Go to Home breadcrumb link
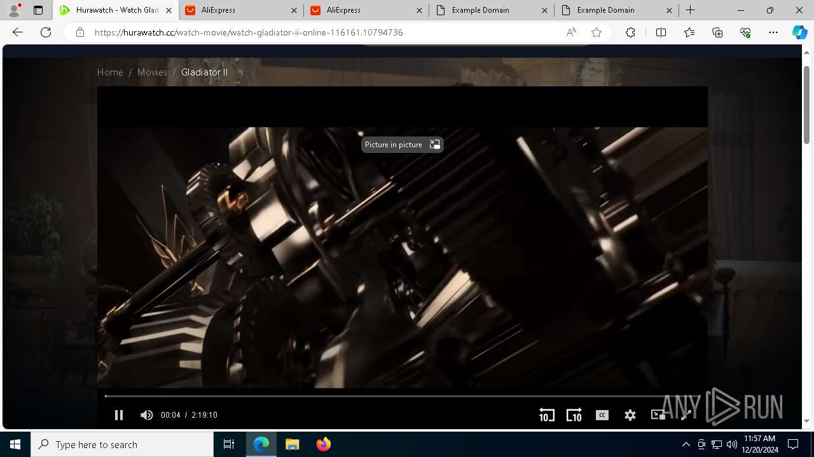 pos(110,72)
